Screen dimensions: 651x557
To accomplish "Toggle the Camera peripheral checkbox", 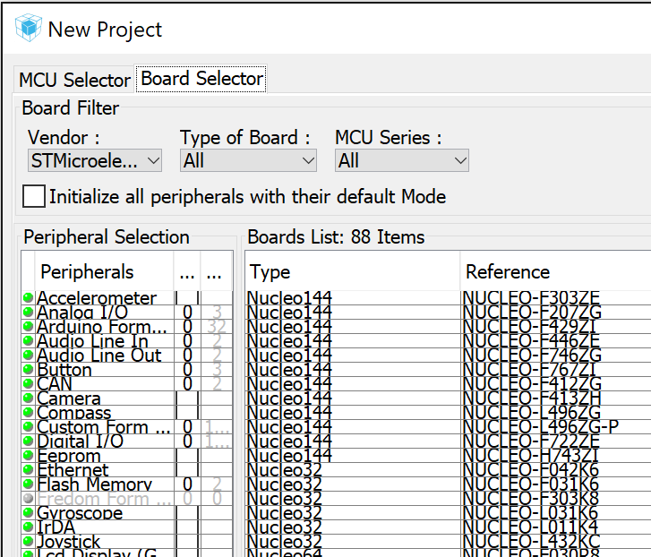I will (187, 398).
